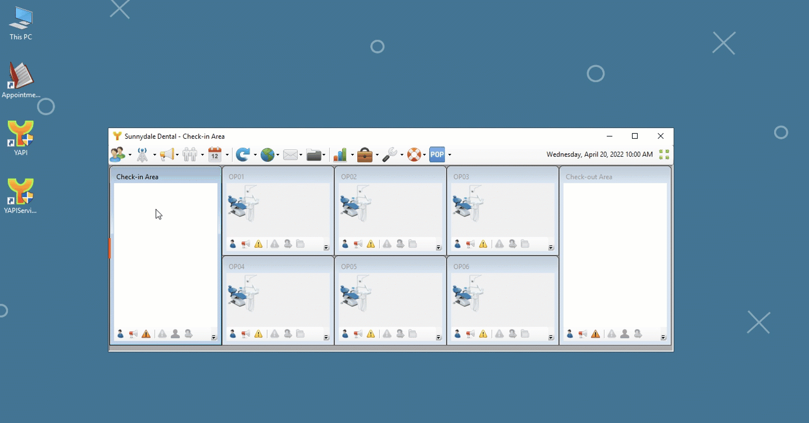Click the gray folder icon in OP03
The height and width of the screenshot is (423, 809).
coord(525,244)
